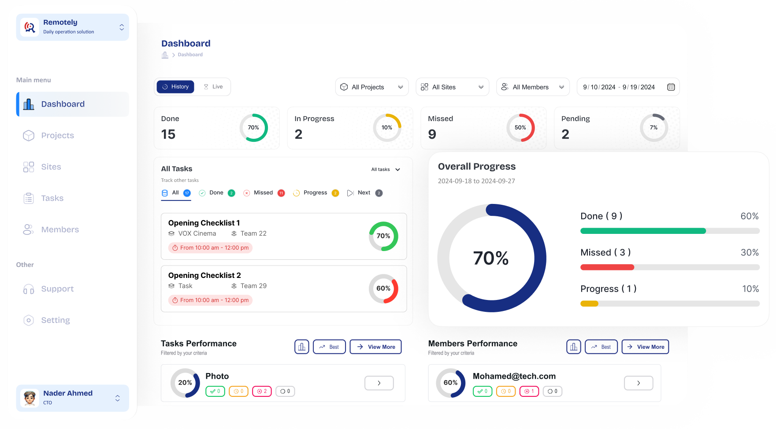Image resolution: width=776 pixels, height=429 pixels.
Task: Click breadcrumb home chart icon
Action: point(165,55)
